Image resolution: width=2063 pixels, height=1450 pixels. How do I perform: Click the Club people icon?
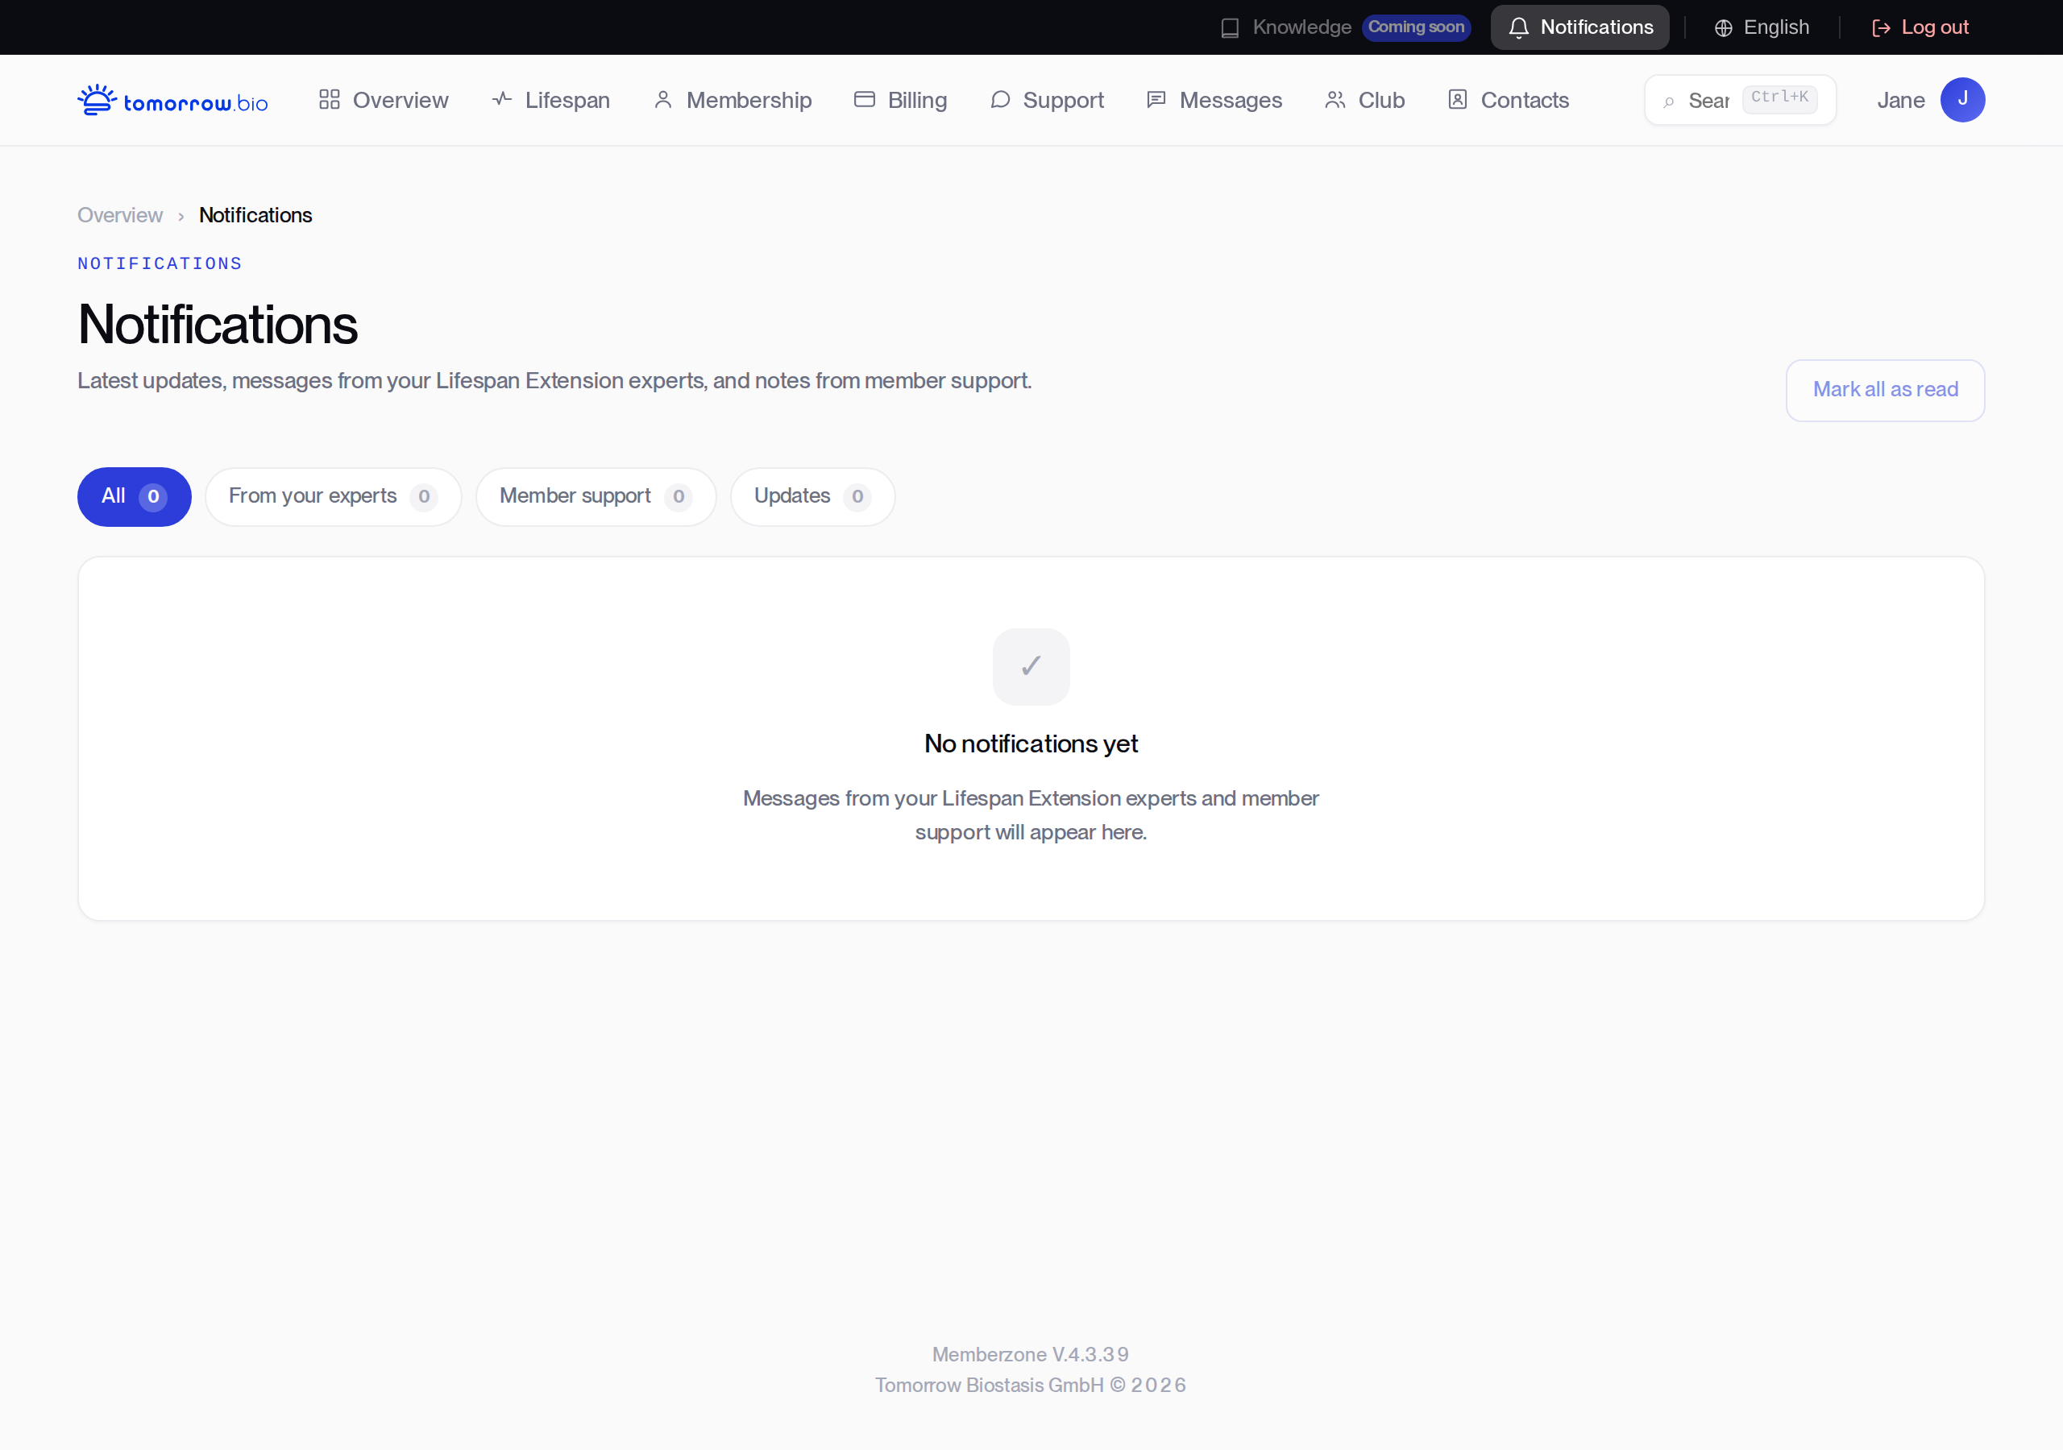click(1335, 100)
